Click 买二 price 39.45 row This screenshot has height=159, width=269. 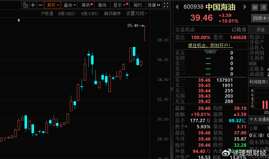pos(211,85)
